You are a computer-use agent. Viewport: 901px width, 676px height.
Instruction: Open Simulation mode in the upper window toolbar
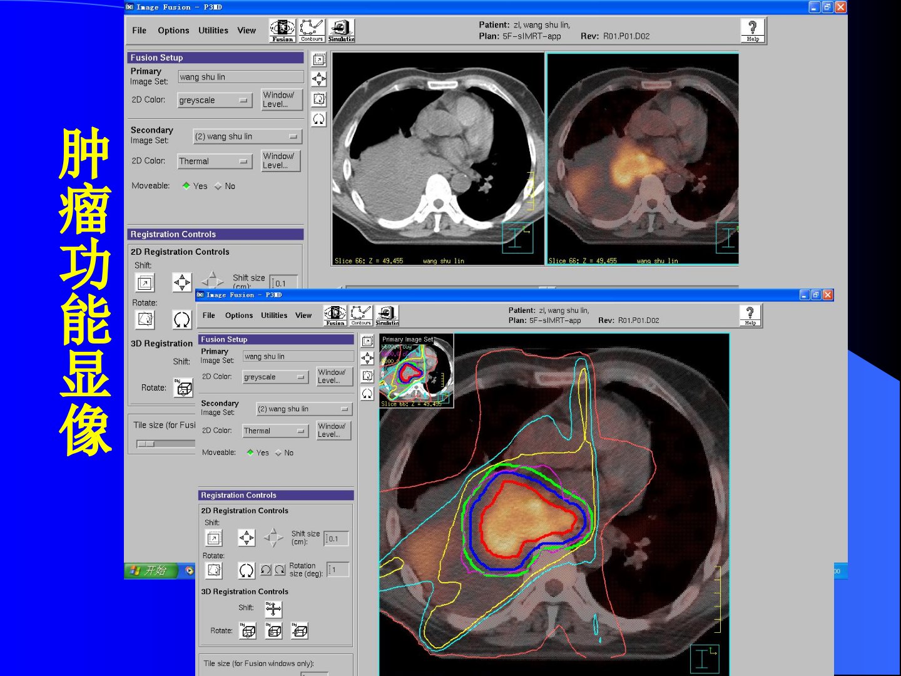[341, 30]
